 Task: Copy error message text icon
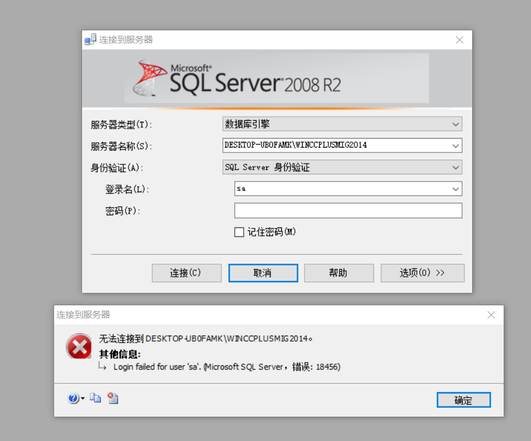click(x=96, y=398)
